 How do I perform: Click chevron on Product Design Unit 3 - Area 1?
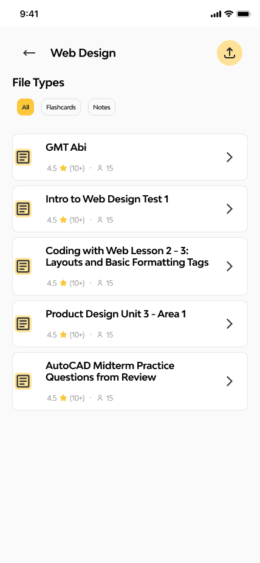pos(230,324)
